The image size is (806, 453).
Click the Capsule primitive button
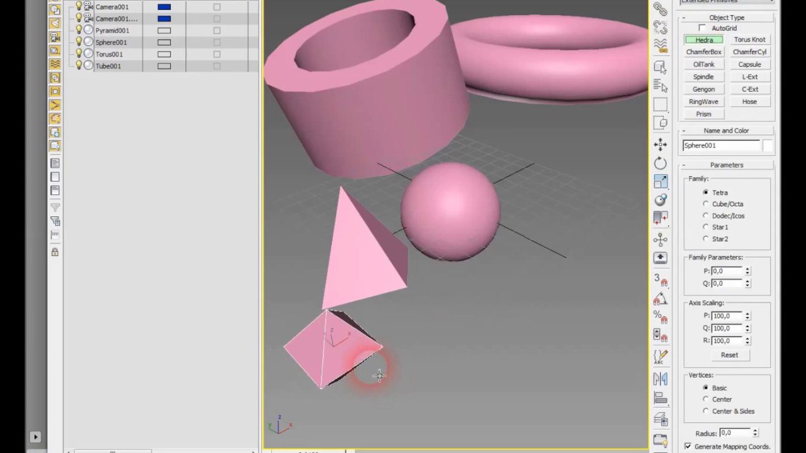point(749,64)
